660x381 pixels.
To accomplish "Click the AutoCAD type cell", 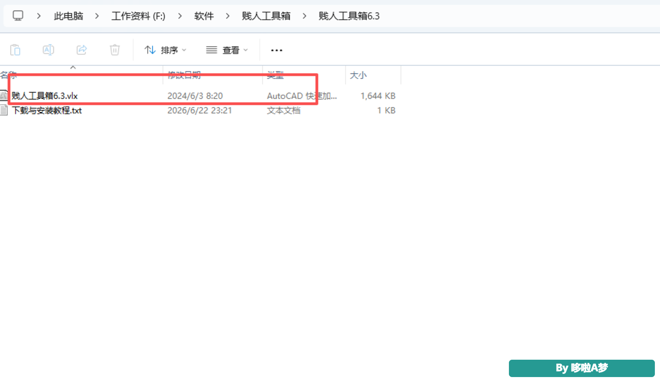I will (302, 96).
